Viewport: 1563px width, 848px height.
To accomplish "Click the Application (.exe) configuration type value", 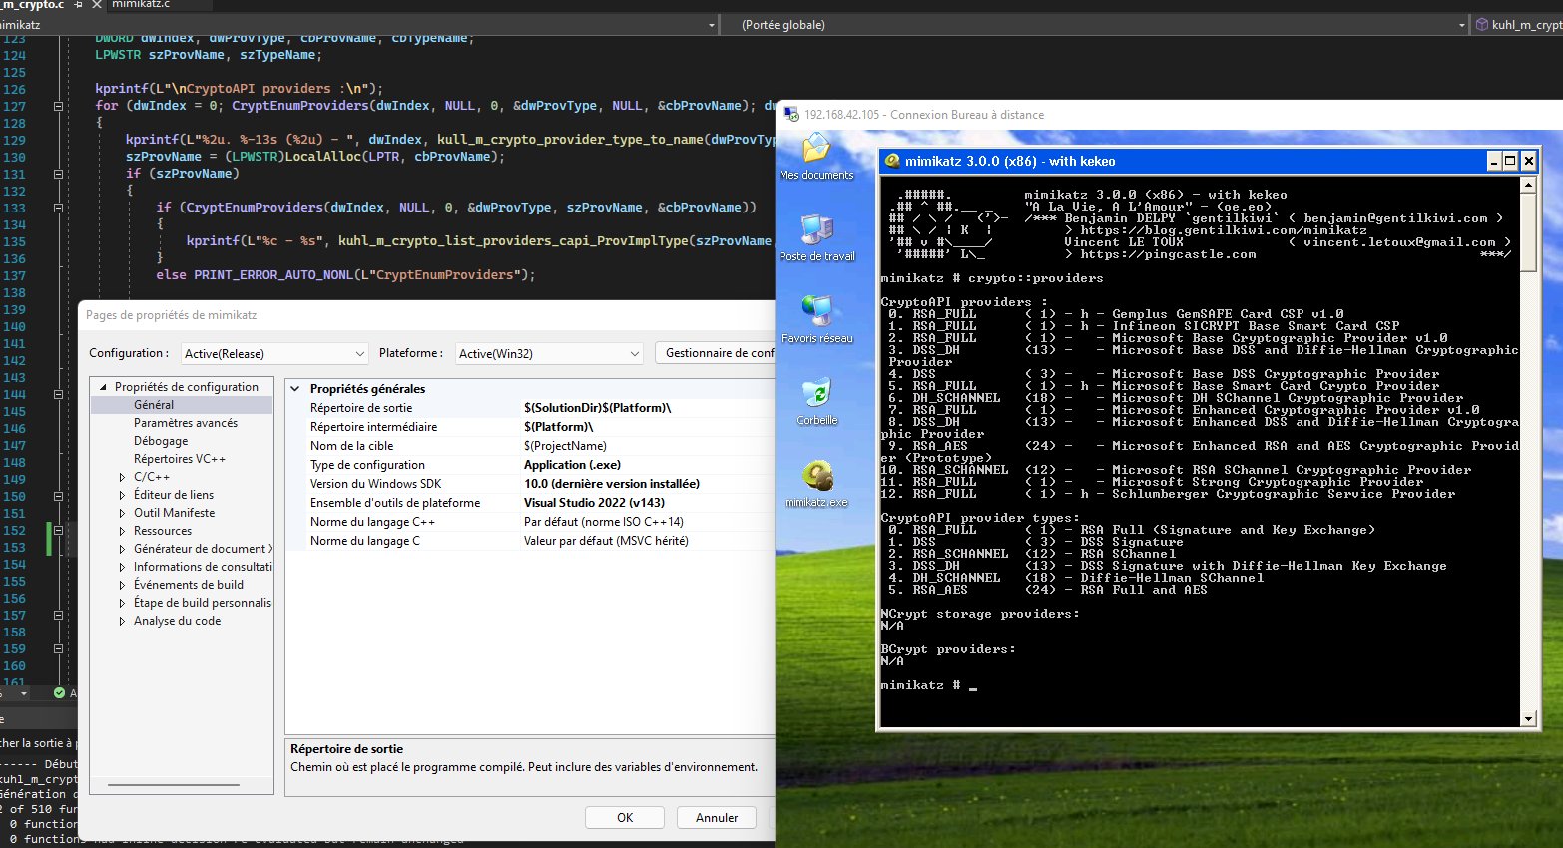I will pos(572,465).
